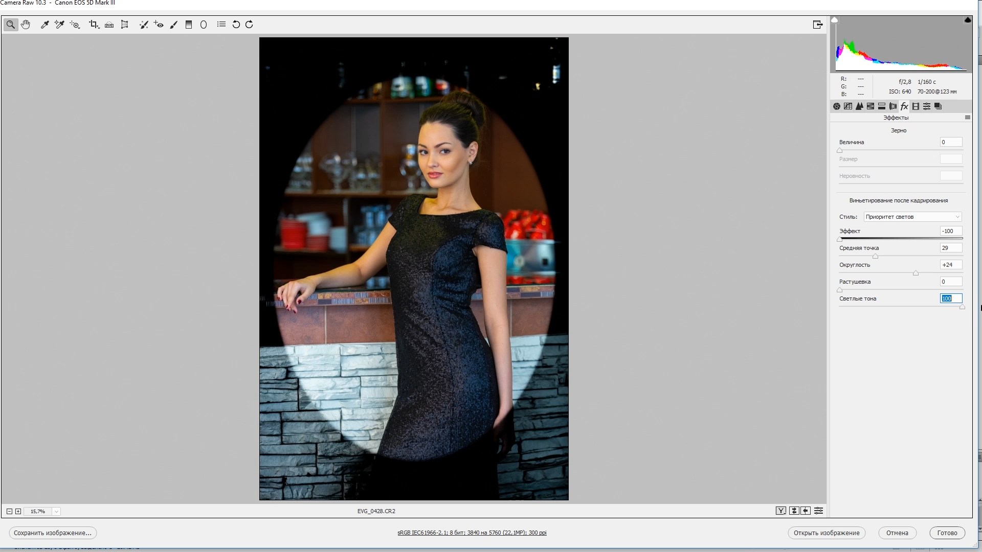
Task: Toggle fullscreen mode icon
Action: pyautogui.click(x=817, y=25)
